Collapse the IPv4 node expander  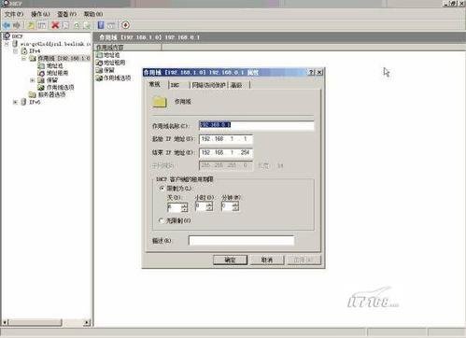coord(15,50)
